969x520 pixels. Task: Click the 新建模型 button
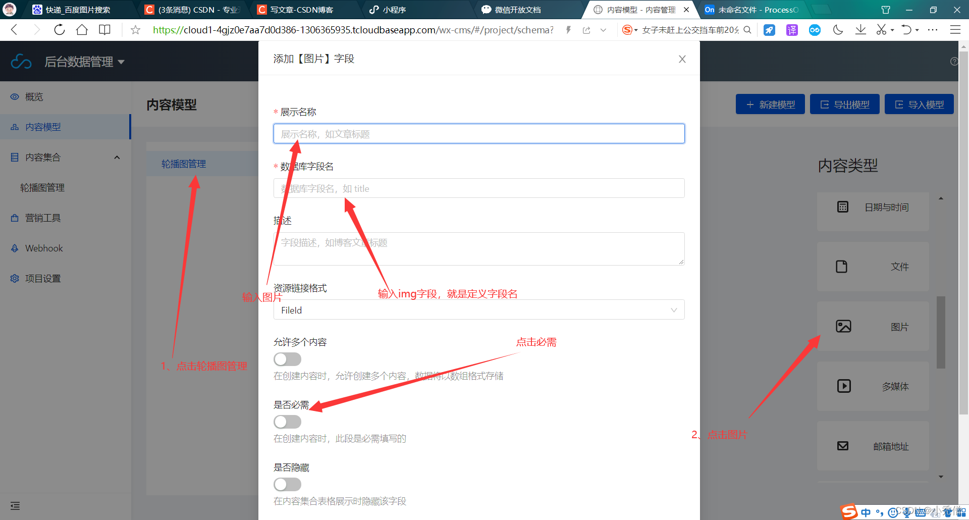coord(770,105)
